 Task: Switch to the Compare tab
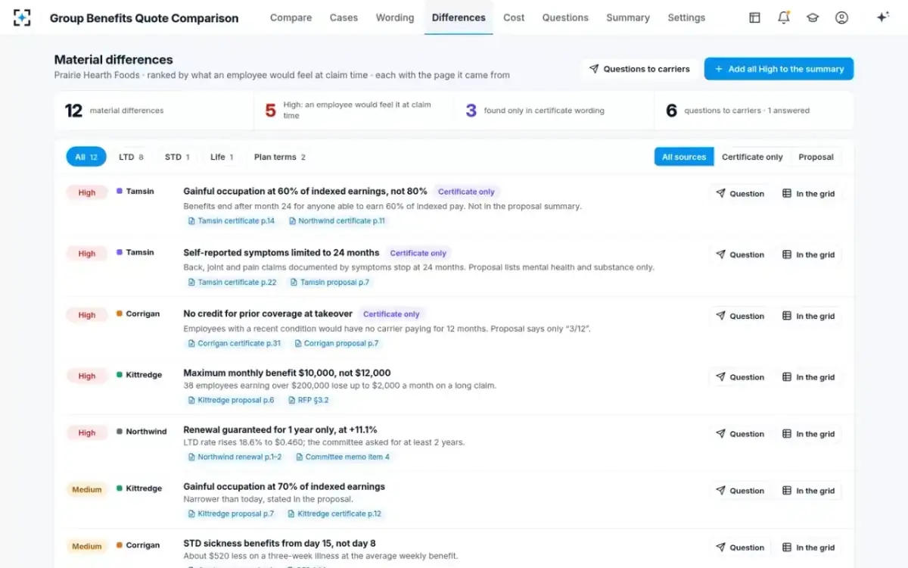(x=291, y=17)
